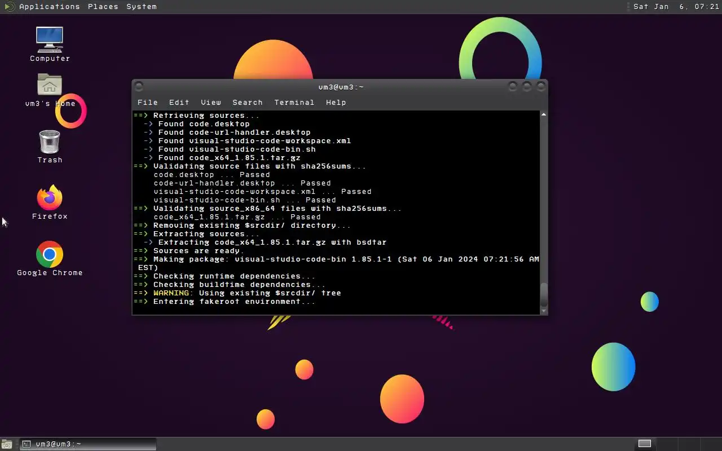
Task: Click 'Found code.desktop' line
Action: (x=196, y=124)
